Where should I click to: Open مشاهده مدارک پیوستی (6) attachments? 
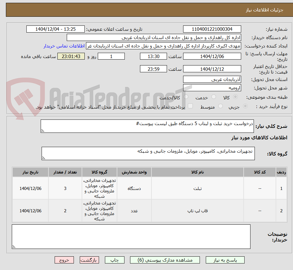[x=165, y=260]
